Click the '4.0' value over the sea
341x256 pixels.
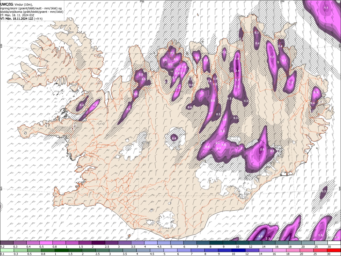[261, 237]
